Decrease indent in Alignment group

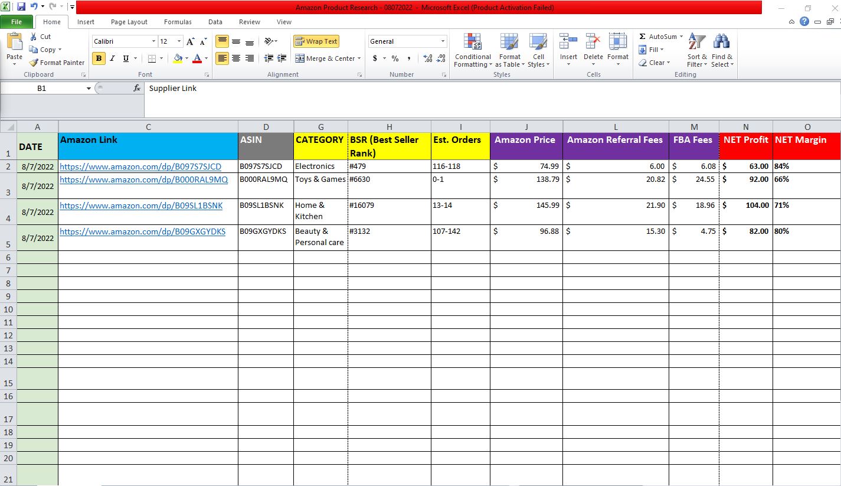[x=269, y=58]
